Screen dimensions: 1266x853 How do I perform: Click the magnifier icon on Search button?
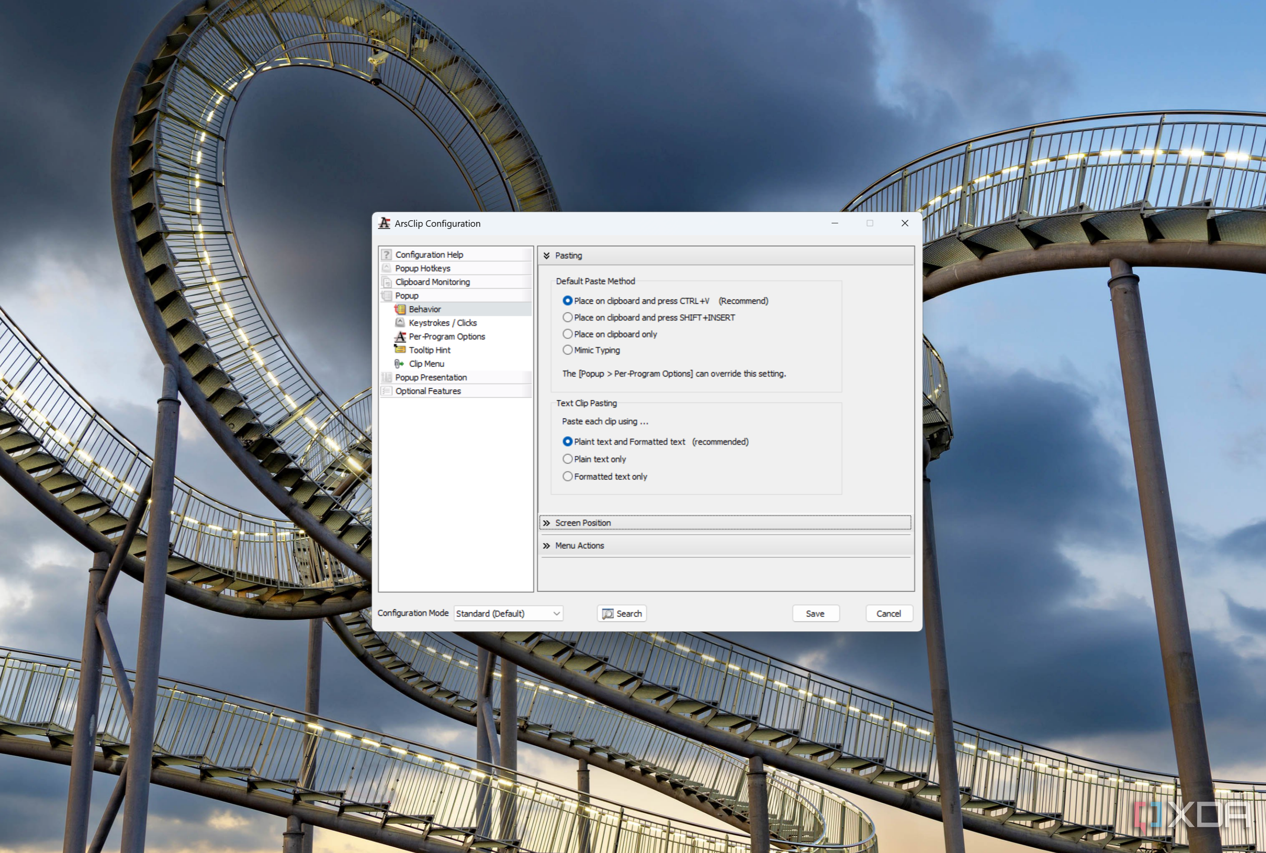click(x=608, y=614)
